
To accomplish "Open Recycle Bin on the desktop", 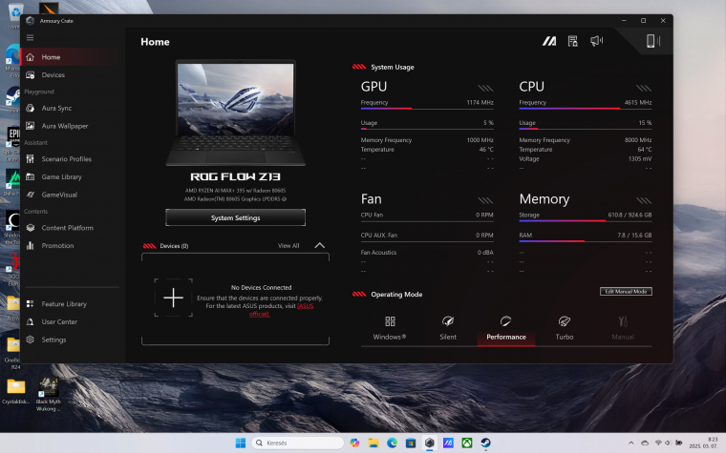I will [x=15, y=15].
